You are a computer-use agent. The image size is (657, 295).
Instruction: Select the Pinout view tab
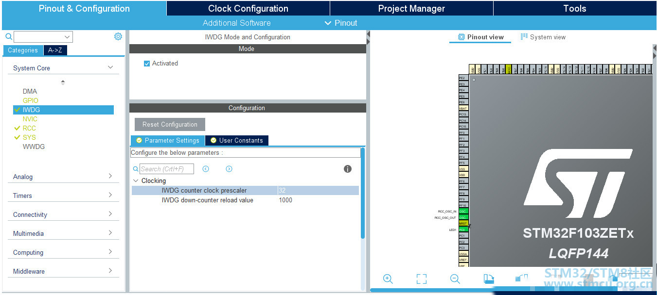pos(480,37)
